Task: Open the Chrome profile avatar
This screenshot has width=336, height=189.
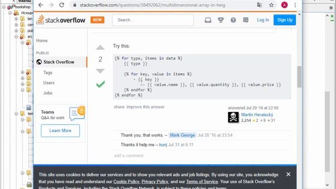Action: (285, 5)
